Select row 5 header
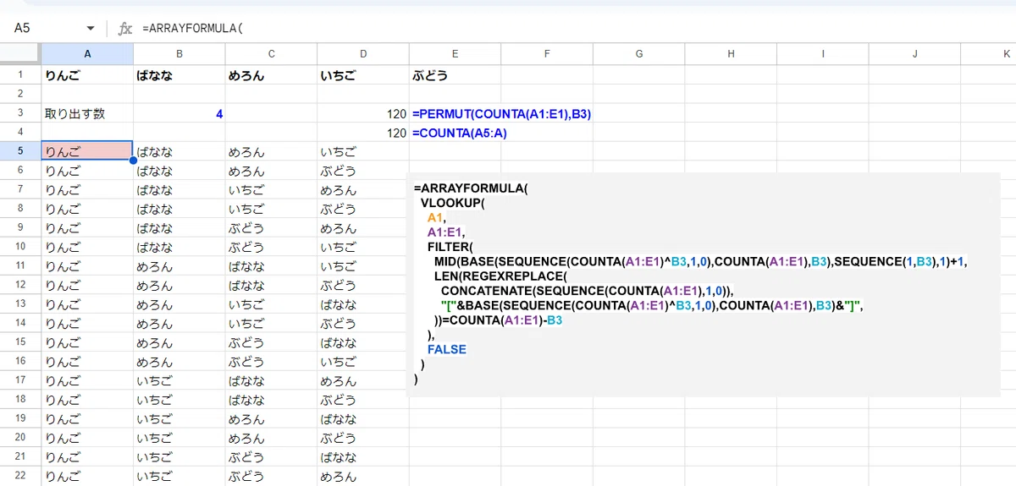 (x=20, y=151)
